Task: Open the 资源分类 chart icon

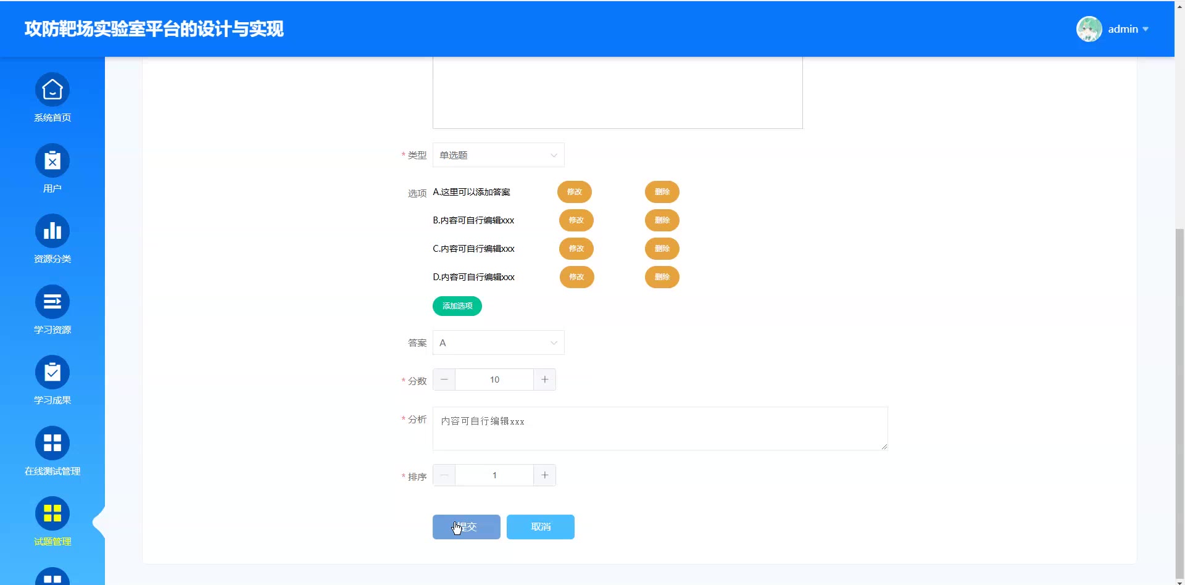Action: [52, 231]
